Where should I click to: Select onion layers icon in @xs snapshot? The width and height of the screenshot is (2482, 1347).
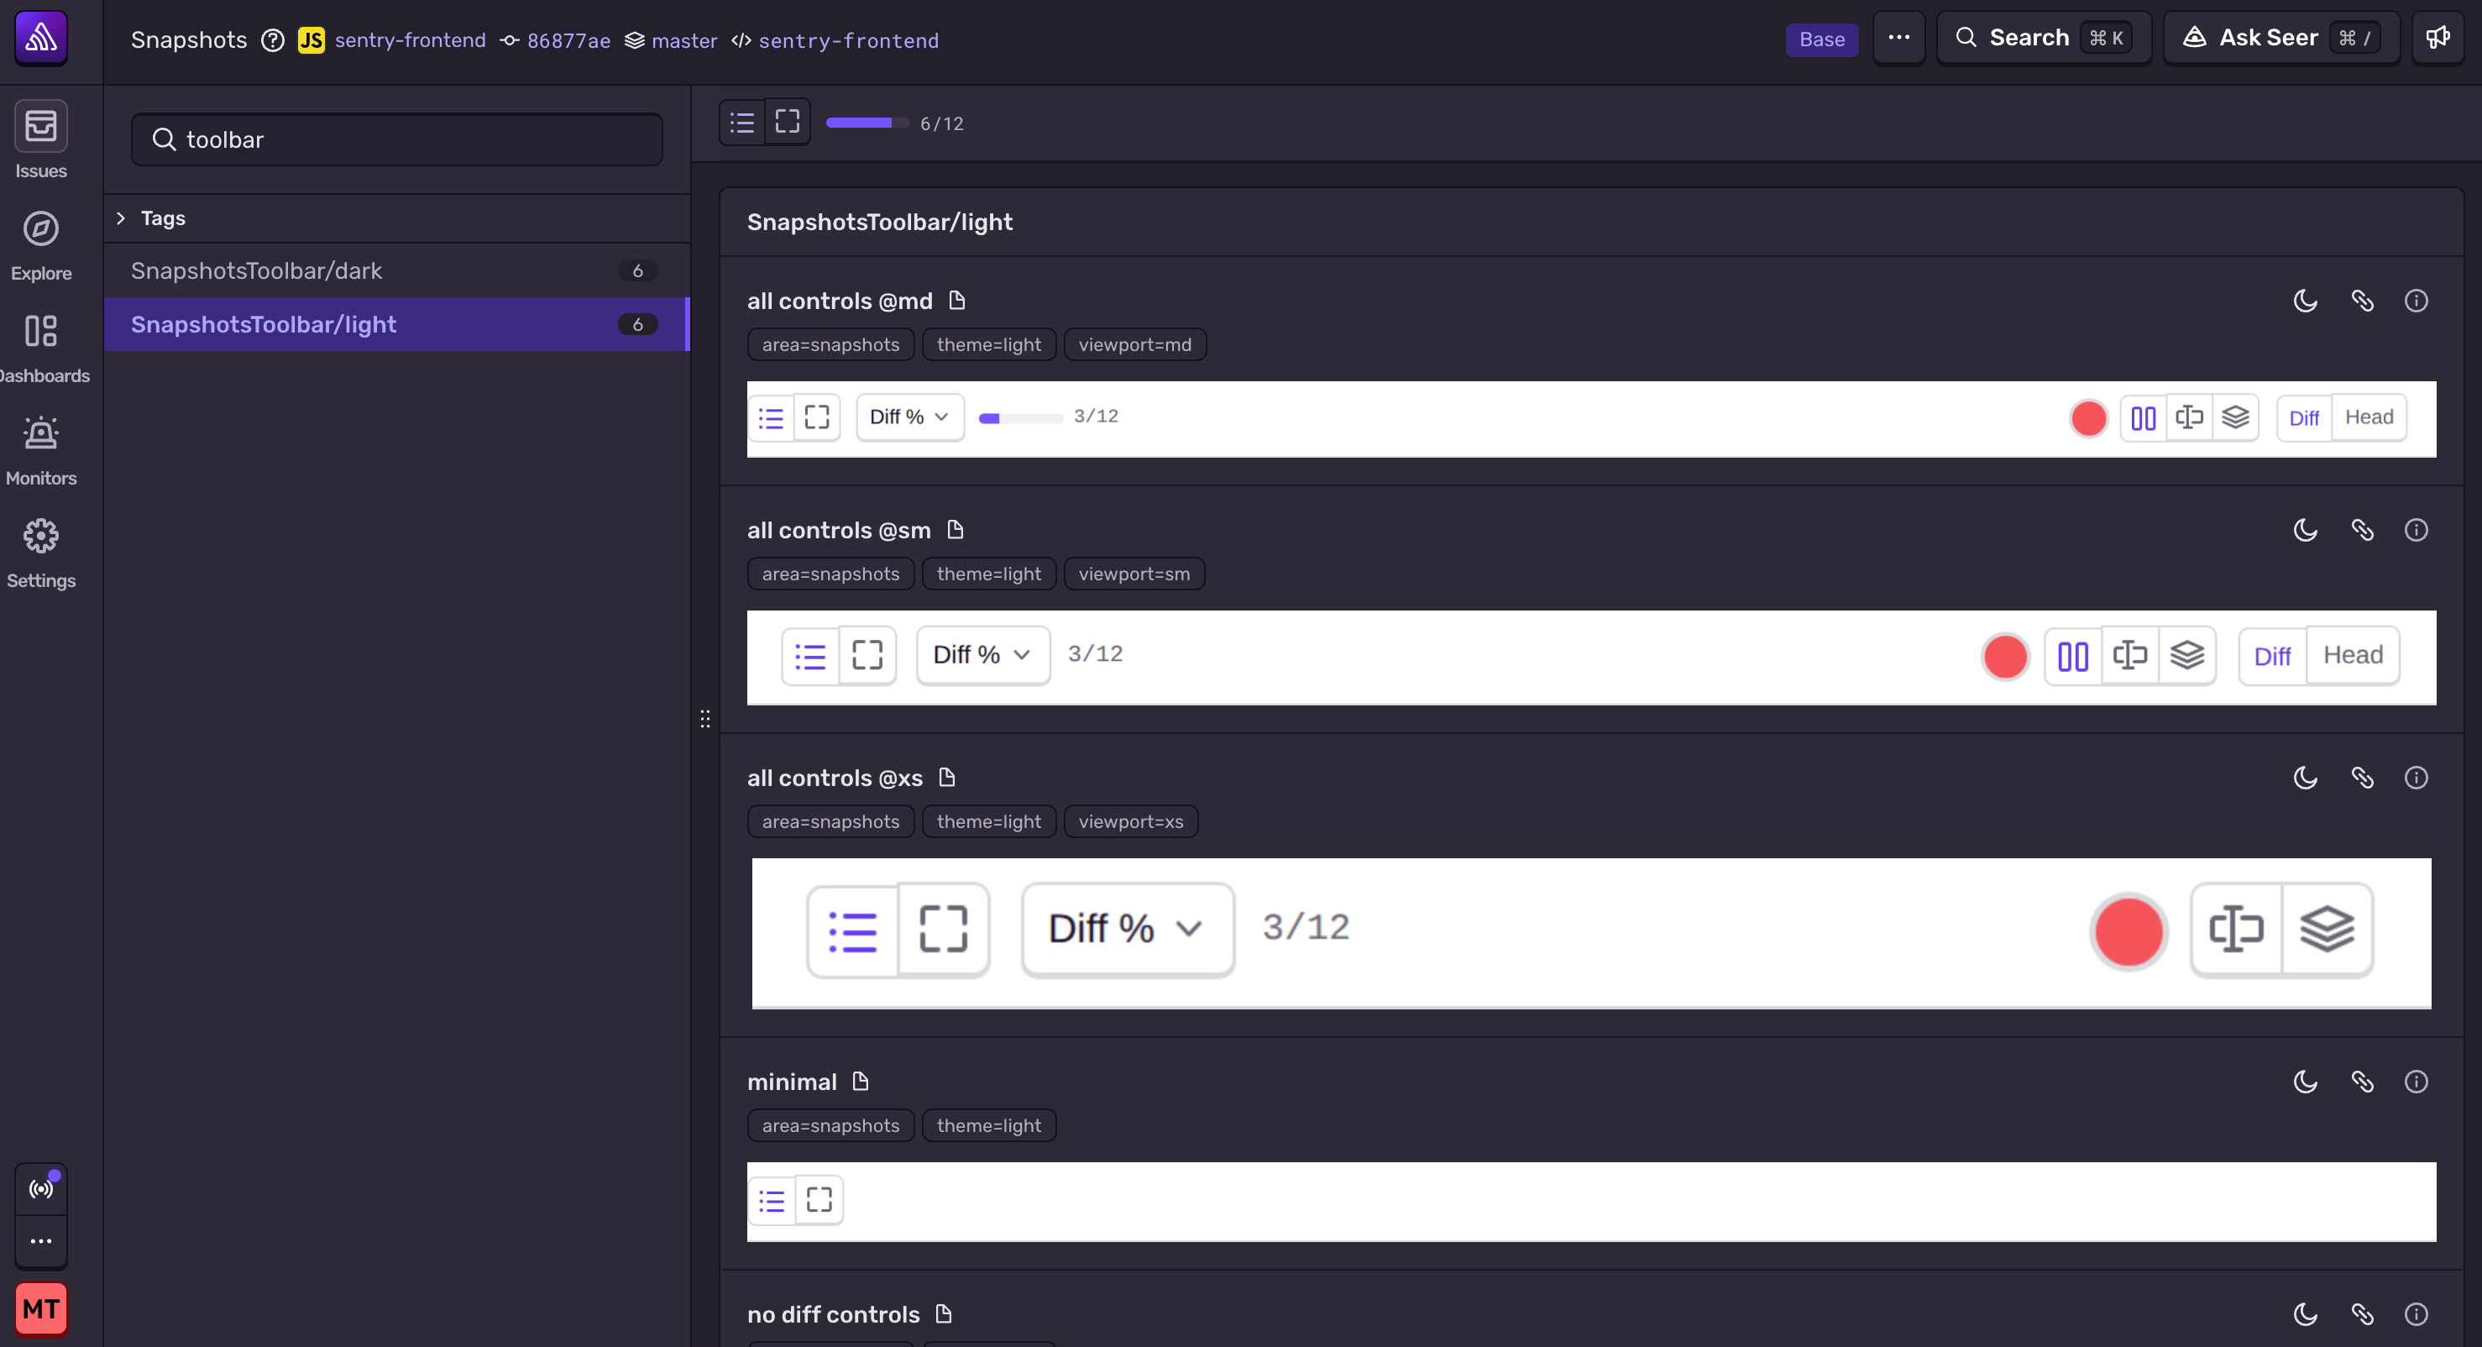(x=2327, y=930)
